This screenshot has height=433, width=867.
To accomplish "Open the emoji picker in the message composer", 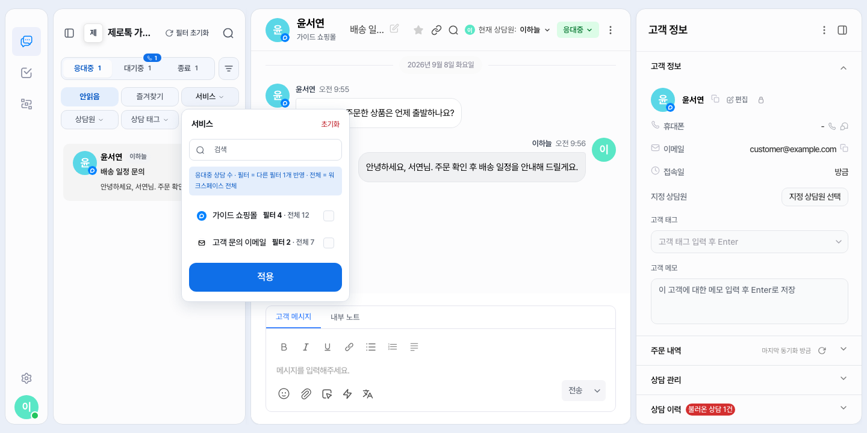I will [284, 394].
